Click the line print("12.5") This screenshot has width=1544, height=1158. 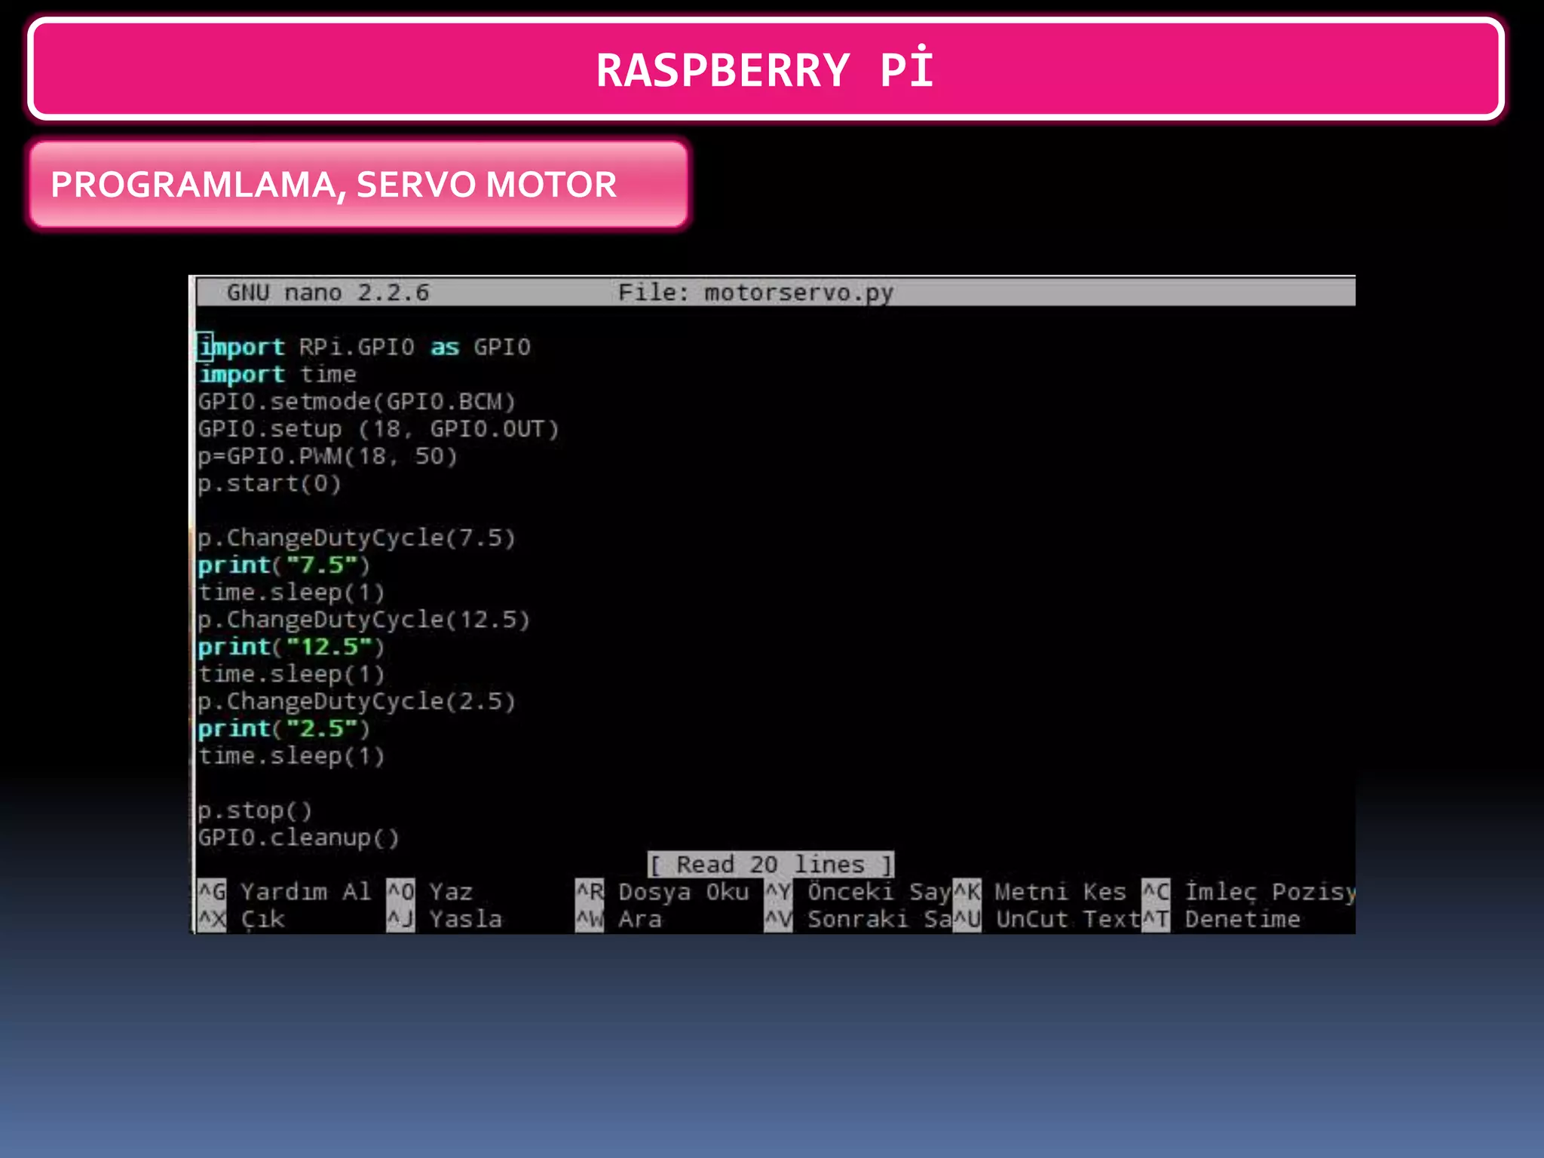[x=291, y=647]
